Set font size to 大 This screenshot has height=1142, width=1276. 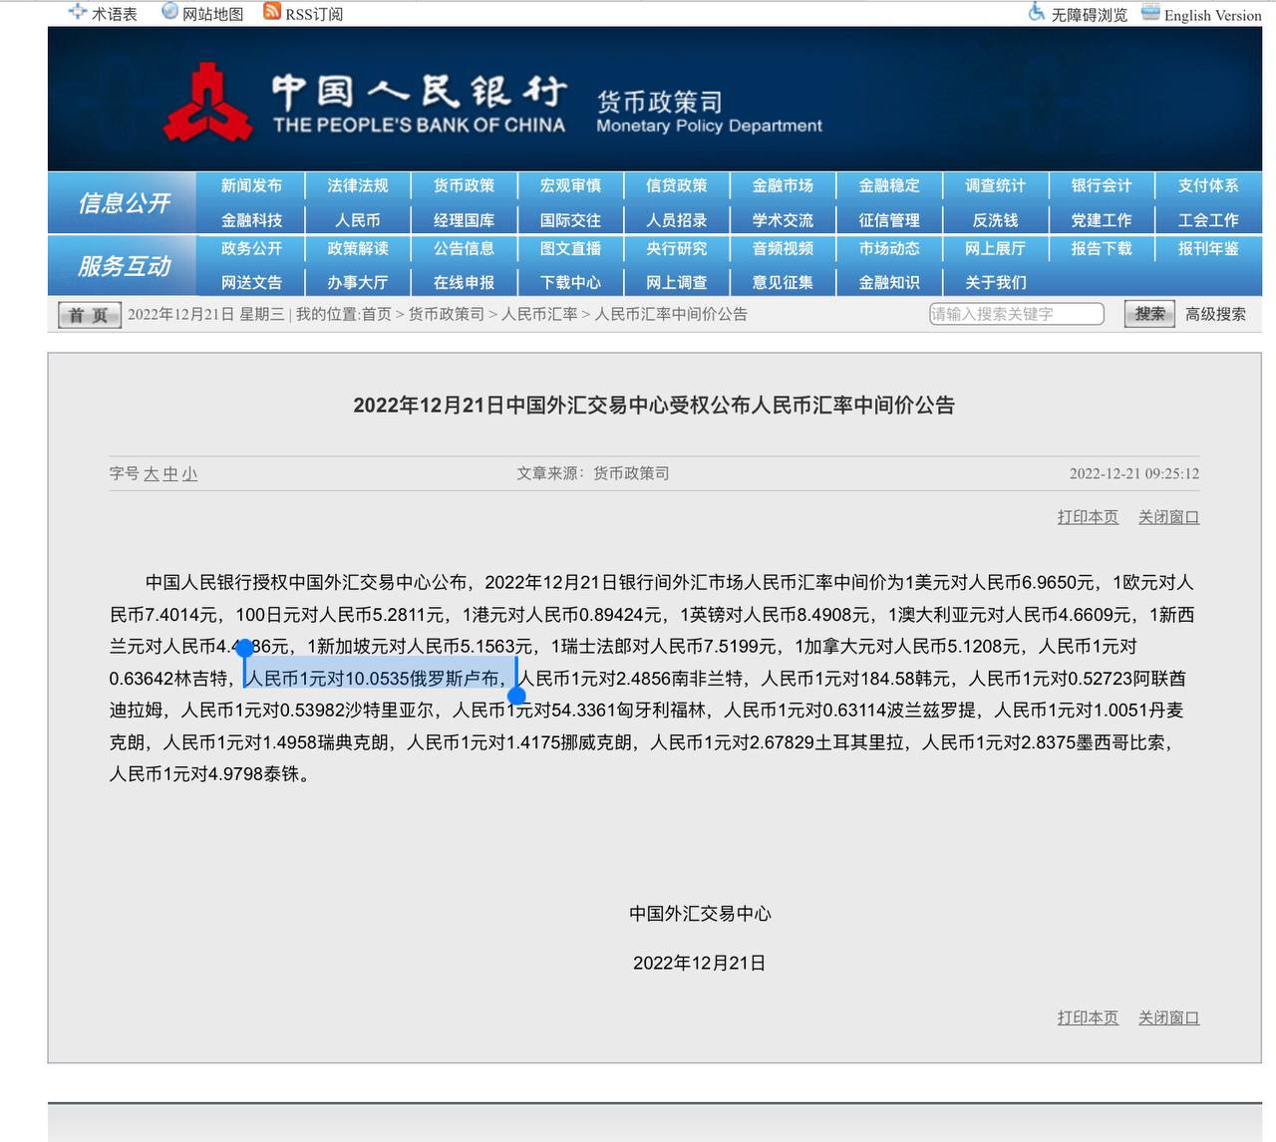click(152, 474)
